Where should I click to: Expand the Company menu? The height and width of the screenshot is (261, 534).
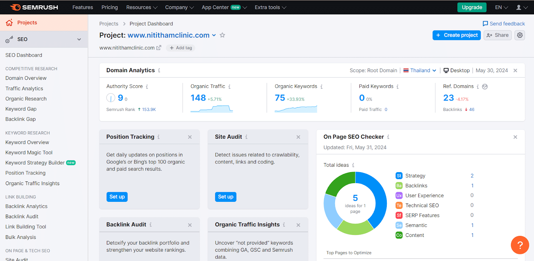click(x=179, y=7)
